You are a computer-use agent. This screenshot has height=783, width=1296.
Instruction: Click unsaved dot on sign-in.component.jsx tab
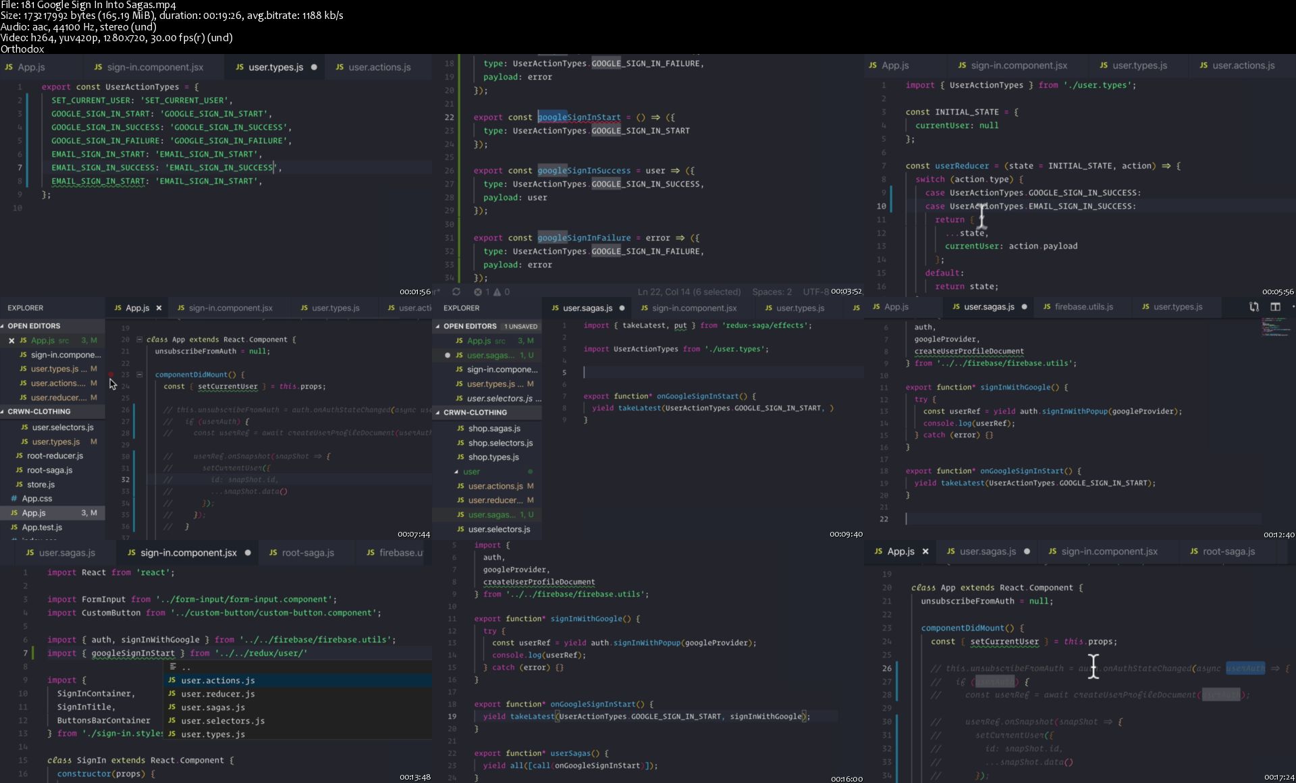pyautogui.click(x=248, y=553)
